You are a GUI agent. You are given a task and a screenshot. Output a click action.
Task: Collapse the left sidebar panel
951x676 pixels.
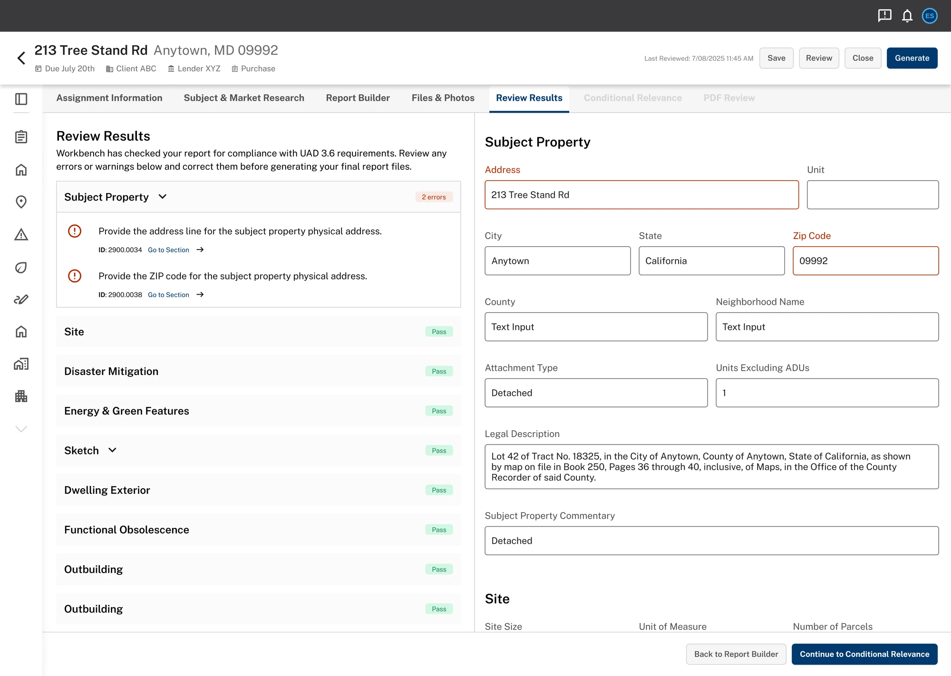21,99
